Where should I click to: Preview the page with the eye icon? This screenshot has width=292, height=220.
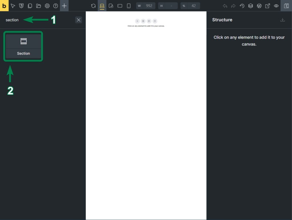coord(276,6)
